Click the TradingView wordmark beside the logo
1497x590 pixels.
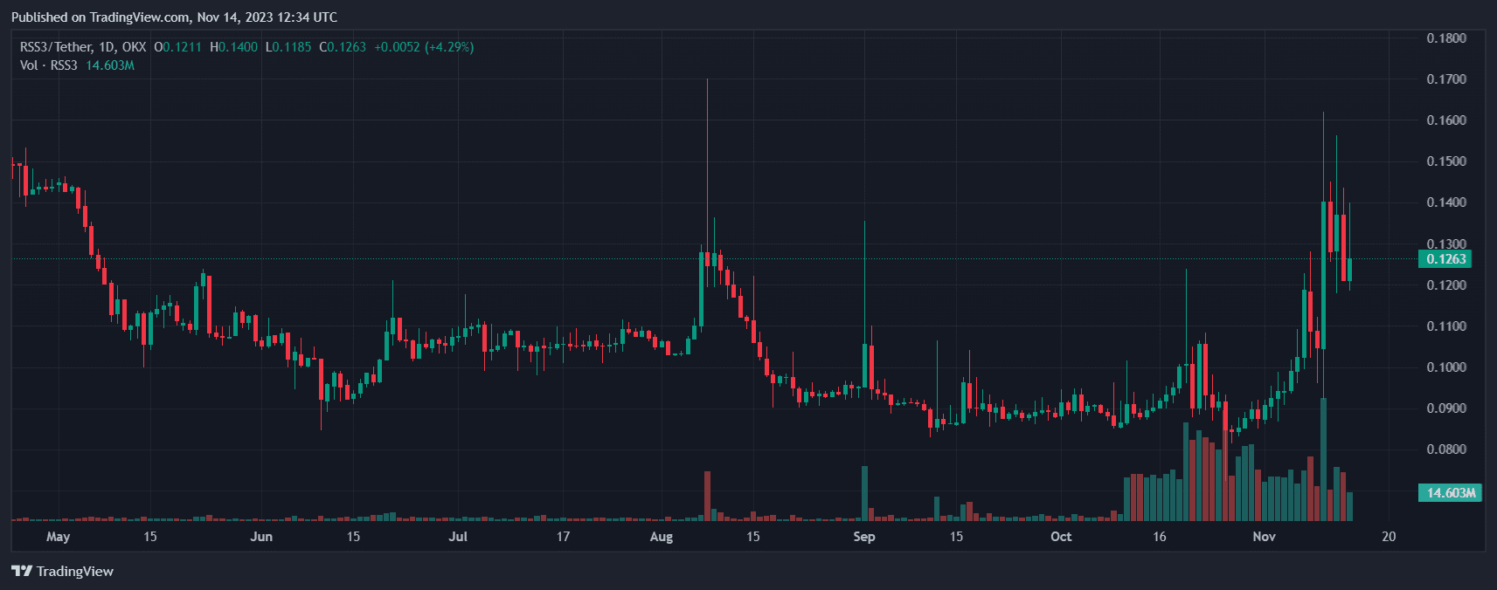(x=75, y=571)
